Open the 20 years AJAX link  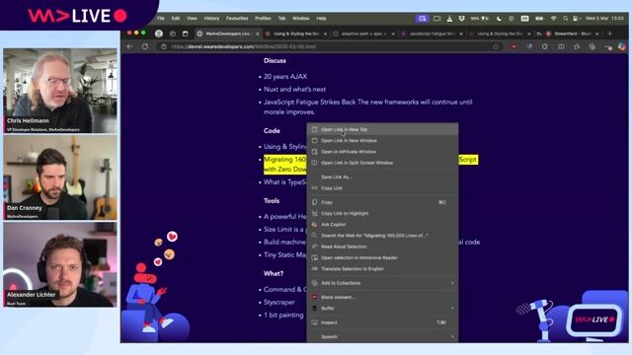285,77
